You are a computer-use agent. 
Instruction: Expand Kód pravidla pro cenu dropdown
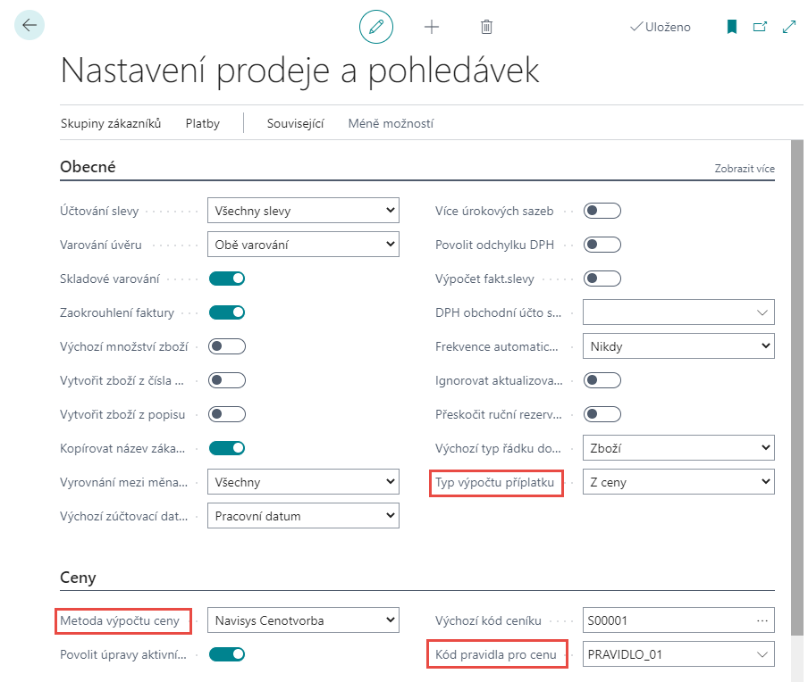pos(762,654)
